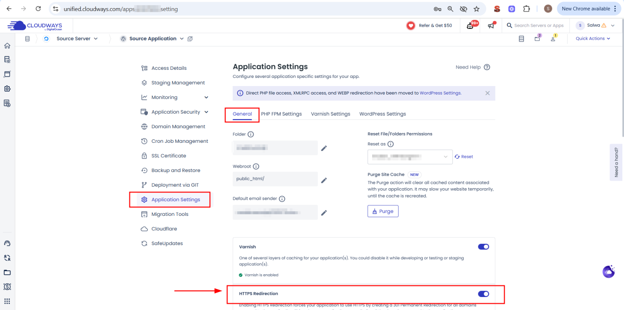
Task: Click the Folder info icon
Action: pyautogui.click(x=251, y=134)
